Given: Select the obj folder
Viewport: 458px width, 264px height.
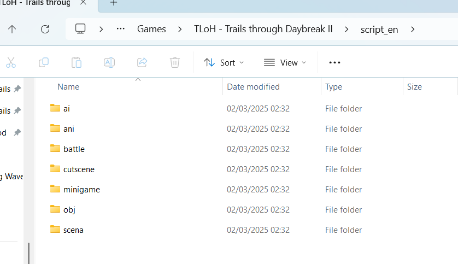Looking at the screenshot, I should pyautogui.click(x=69, y=210).
